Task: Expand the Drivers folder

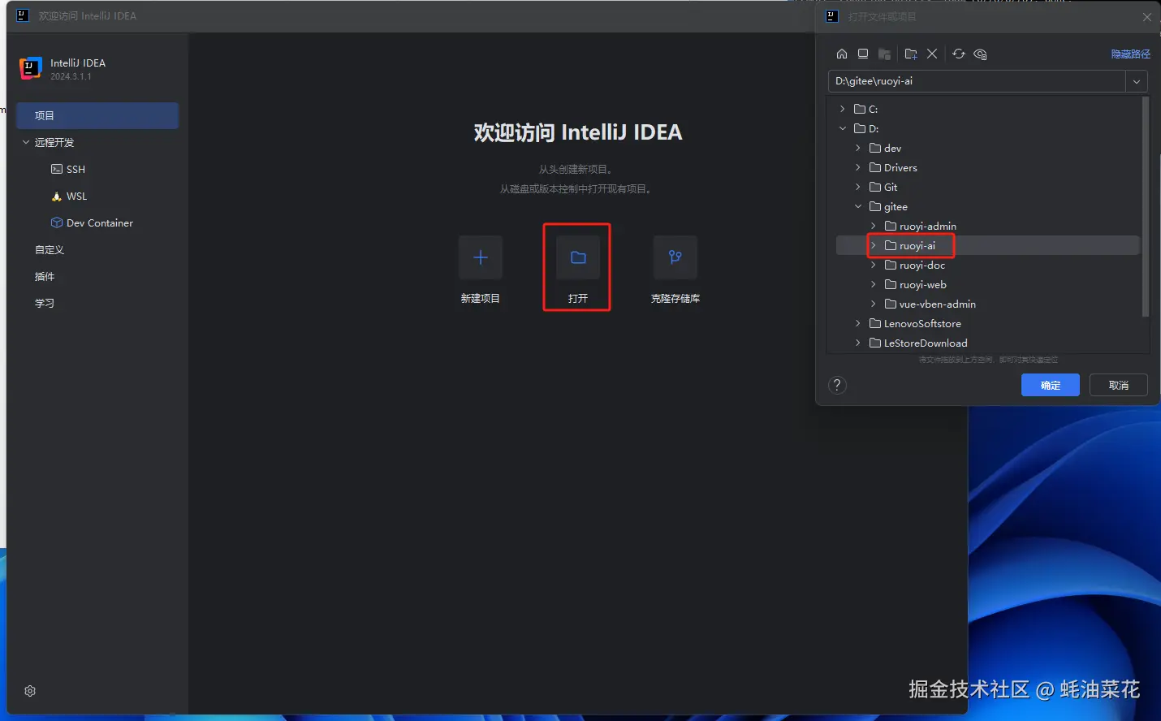Action: 857,167
